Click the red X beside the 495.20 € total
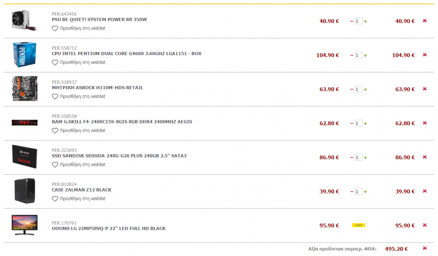This screenshot has width=438, height=256. coord(424,248)
